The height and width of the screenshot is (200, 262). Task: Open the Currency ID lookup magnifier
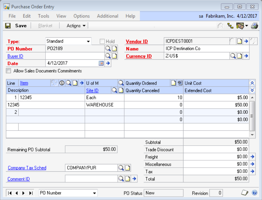coord(233,56)
